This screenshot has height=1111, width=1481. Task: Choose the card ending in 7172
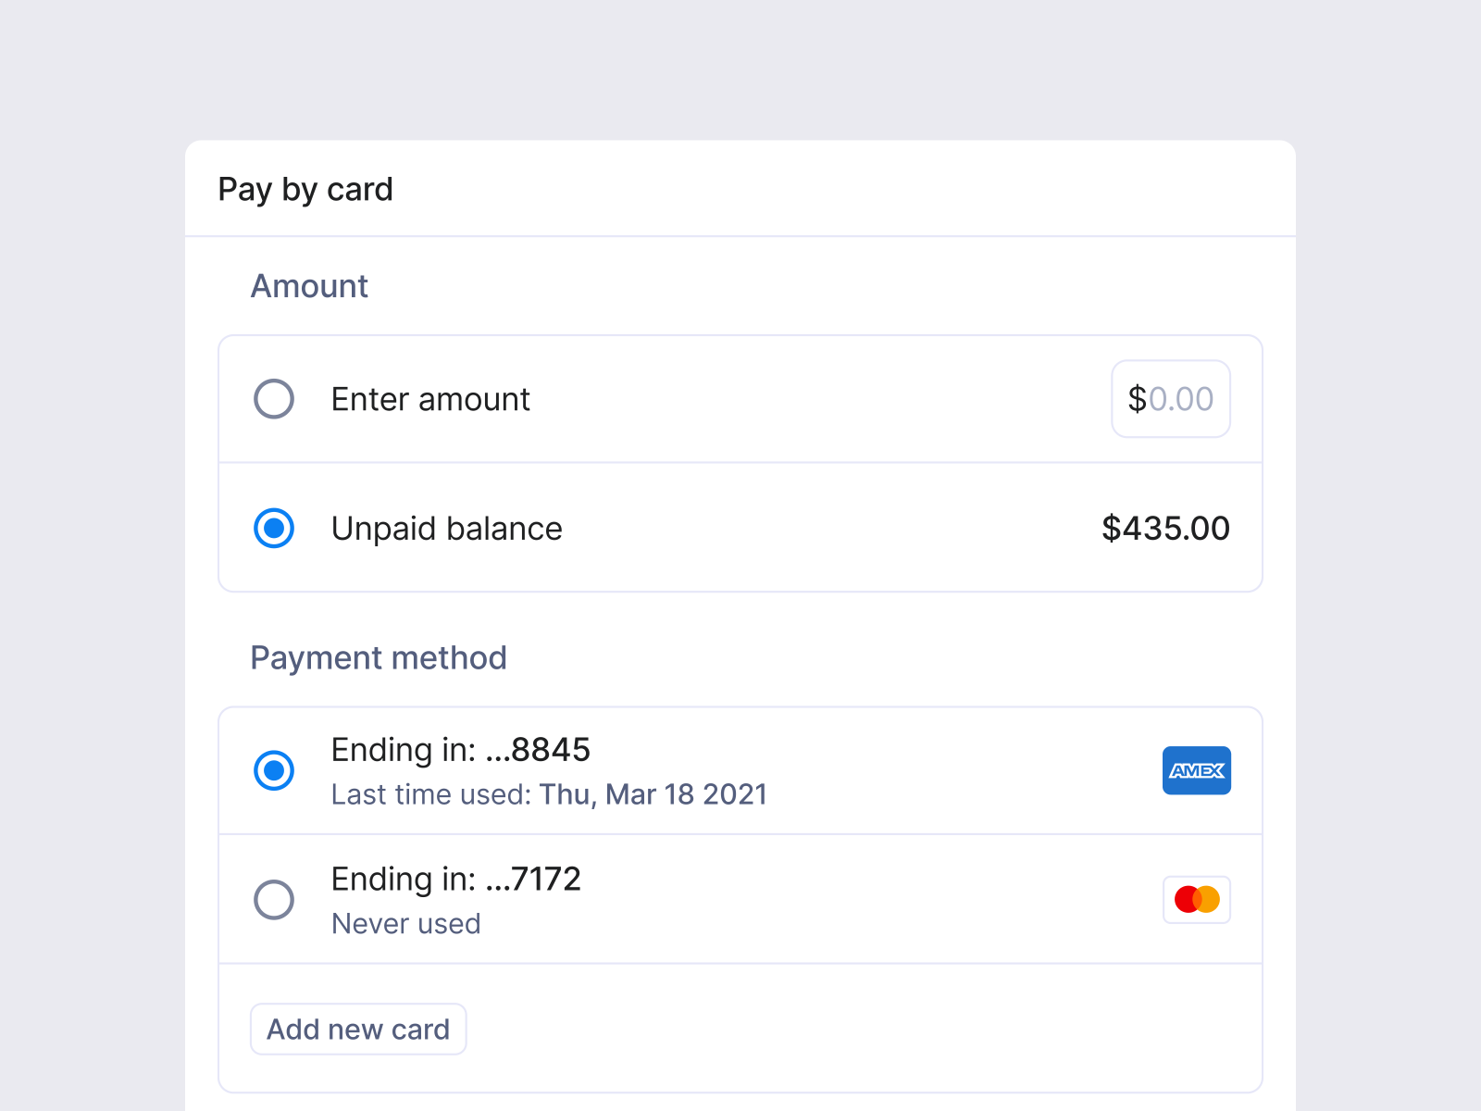(x=273, y=899)
